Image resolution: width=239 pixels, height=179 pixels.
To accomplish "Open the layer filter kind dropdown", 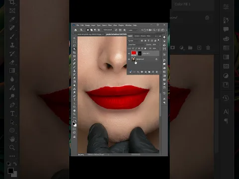I will tap(133, 41).
